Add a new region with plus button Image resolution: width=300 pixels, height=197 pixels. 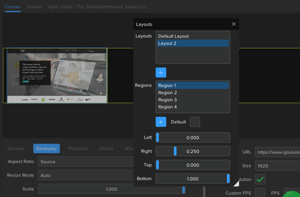coord(161,122)
